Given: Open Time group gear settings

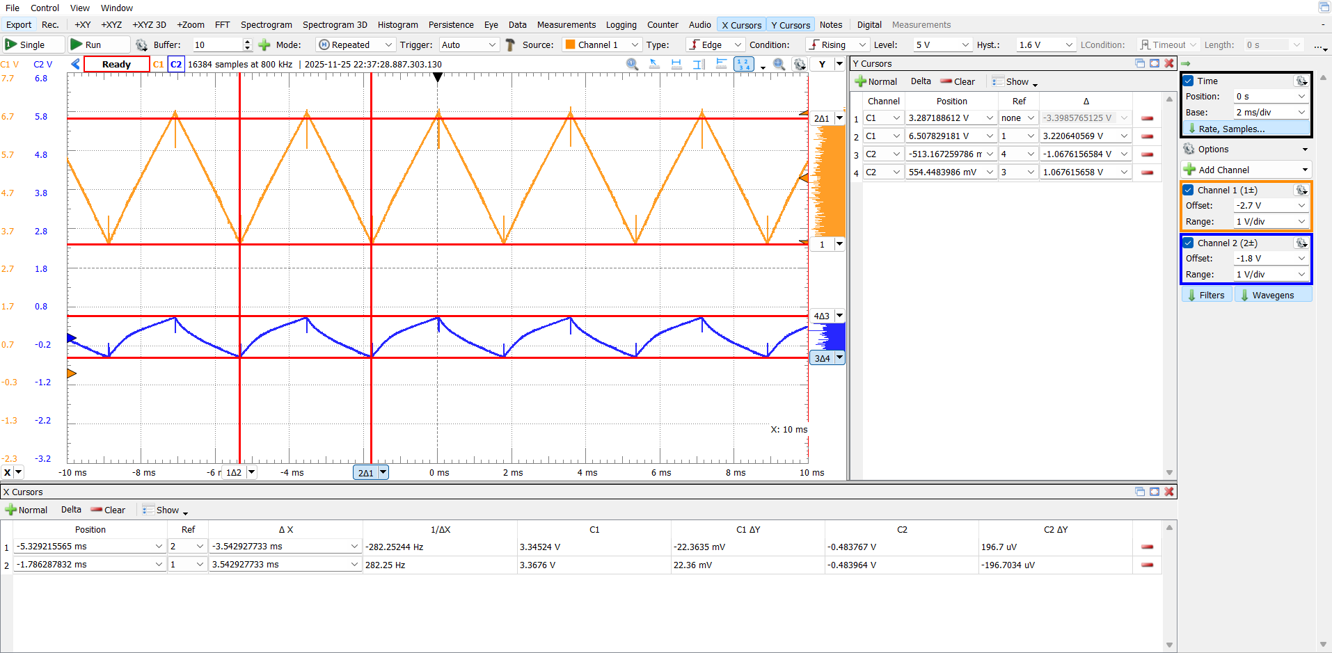Looking at the screenshot, I should coord(1301,81).
